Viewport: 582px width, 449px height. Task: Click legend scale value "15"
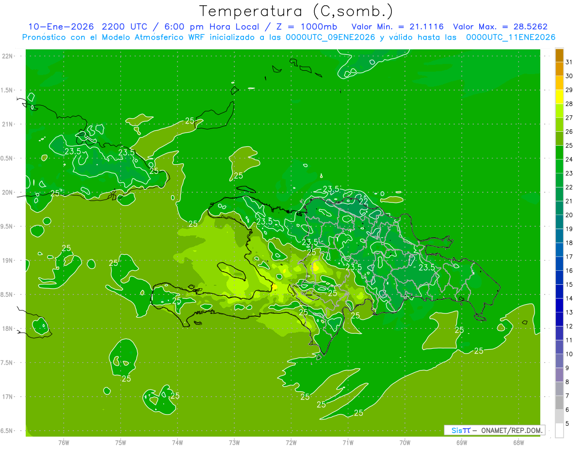(569, 284)
